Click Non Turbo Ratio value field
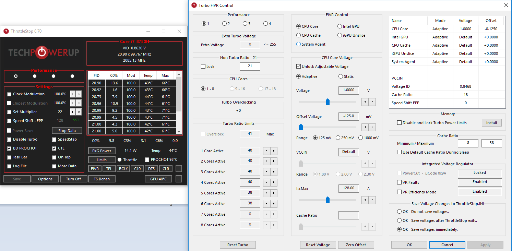 coord(250,66)
